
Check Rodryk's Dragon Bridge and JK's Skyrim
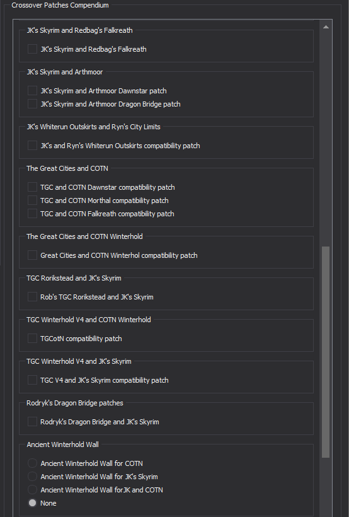[32, 421]
